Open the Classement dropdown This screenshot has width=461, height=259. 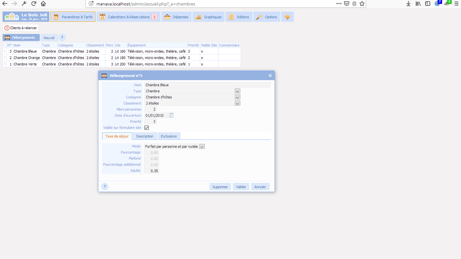pos(237,103)
